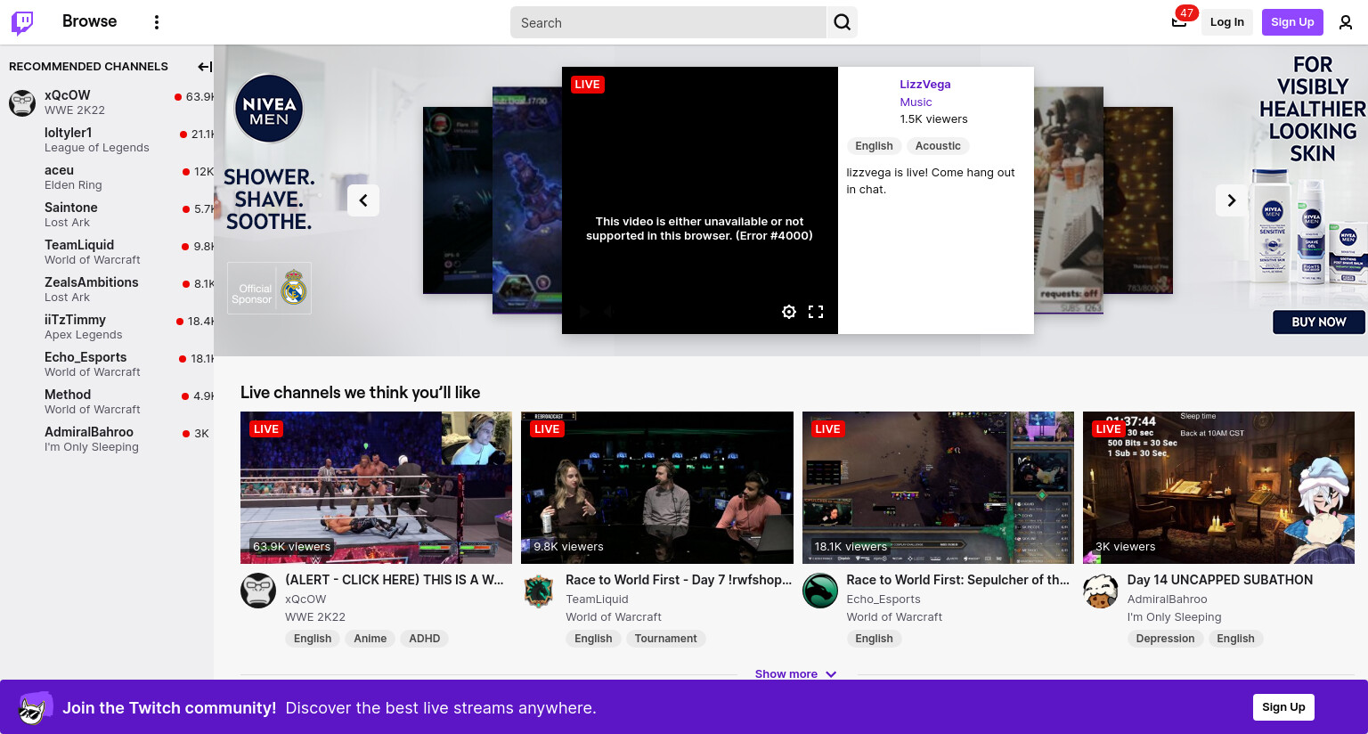Open AdmiralBahroo subathon stream thumbnail
The width and height of the screenshot is (1368, 734).
pyautogui.click(x=1218, y=487)
